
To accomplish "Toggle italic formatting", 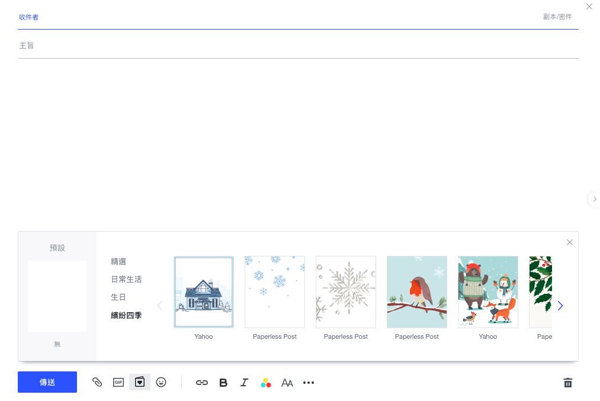I will (x=245, y=383).
